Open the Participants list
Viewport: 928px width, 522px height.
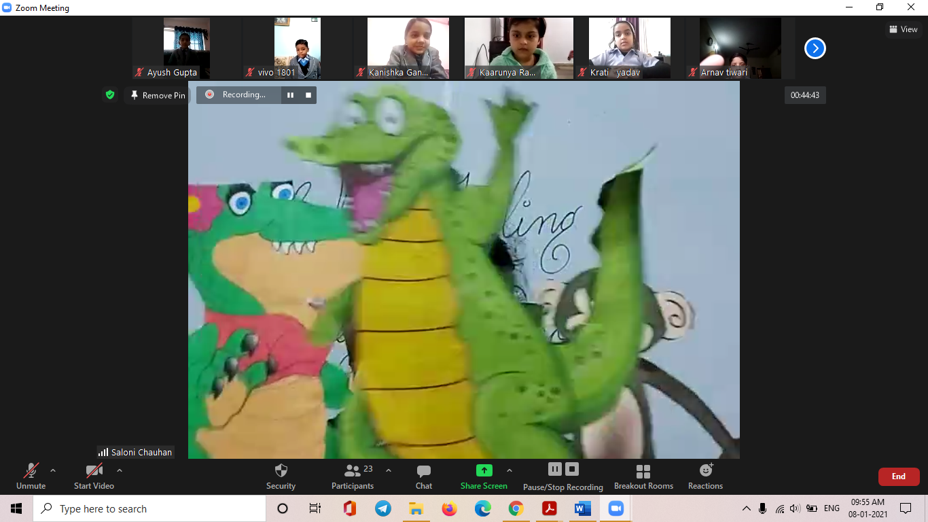[x=353, y=476]
